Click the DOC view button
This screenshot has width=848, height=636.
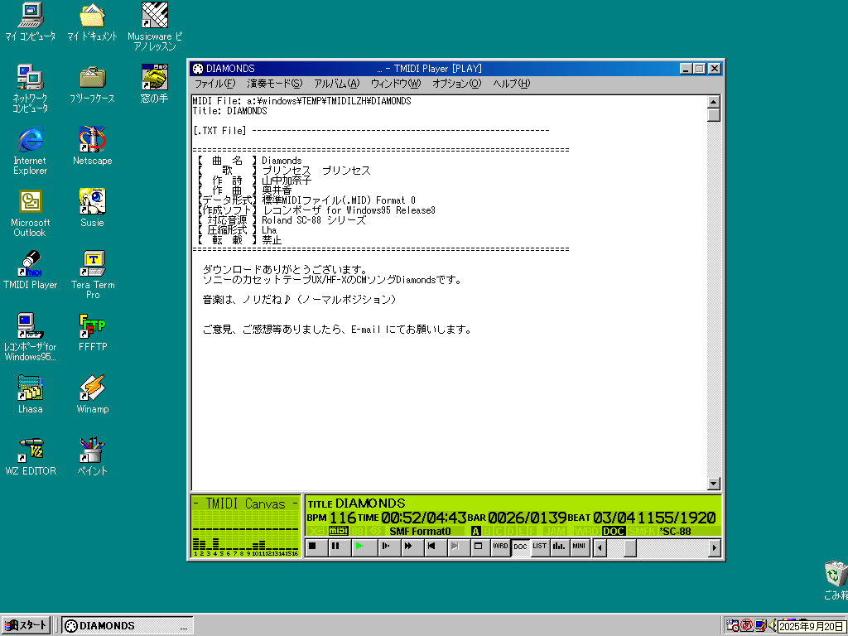520,547
